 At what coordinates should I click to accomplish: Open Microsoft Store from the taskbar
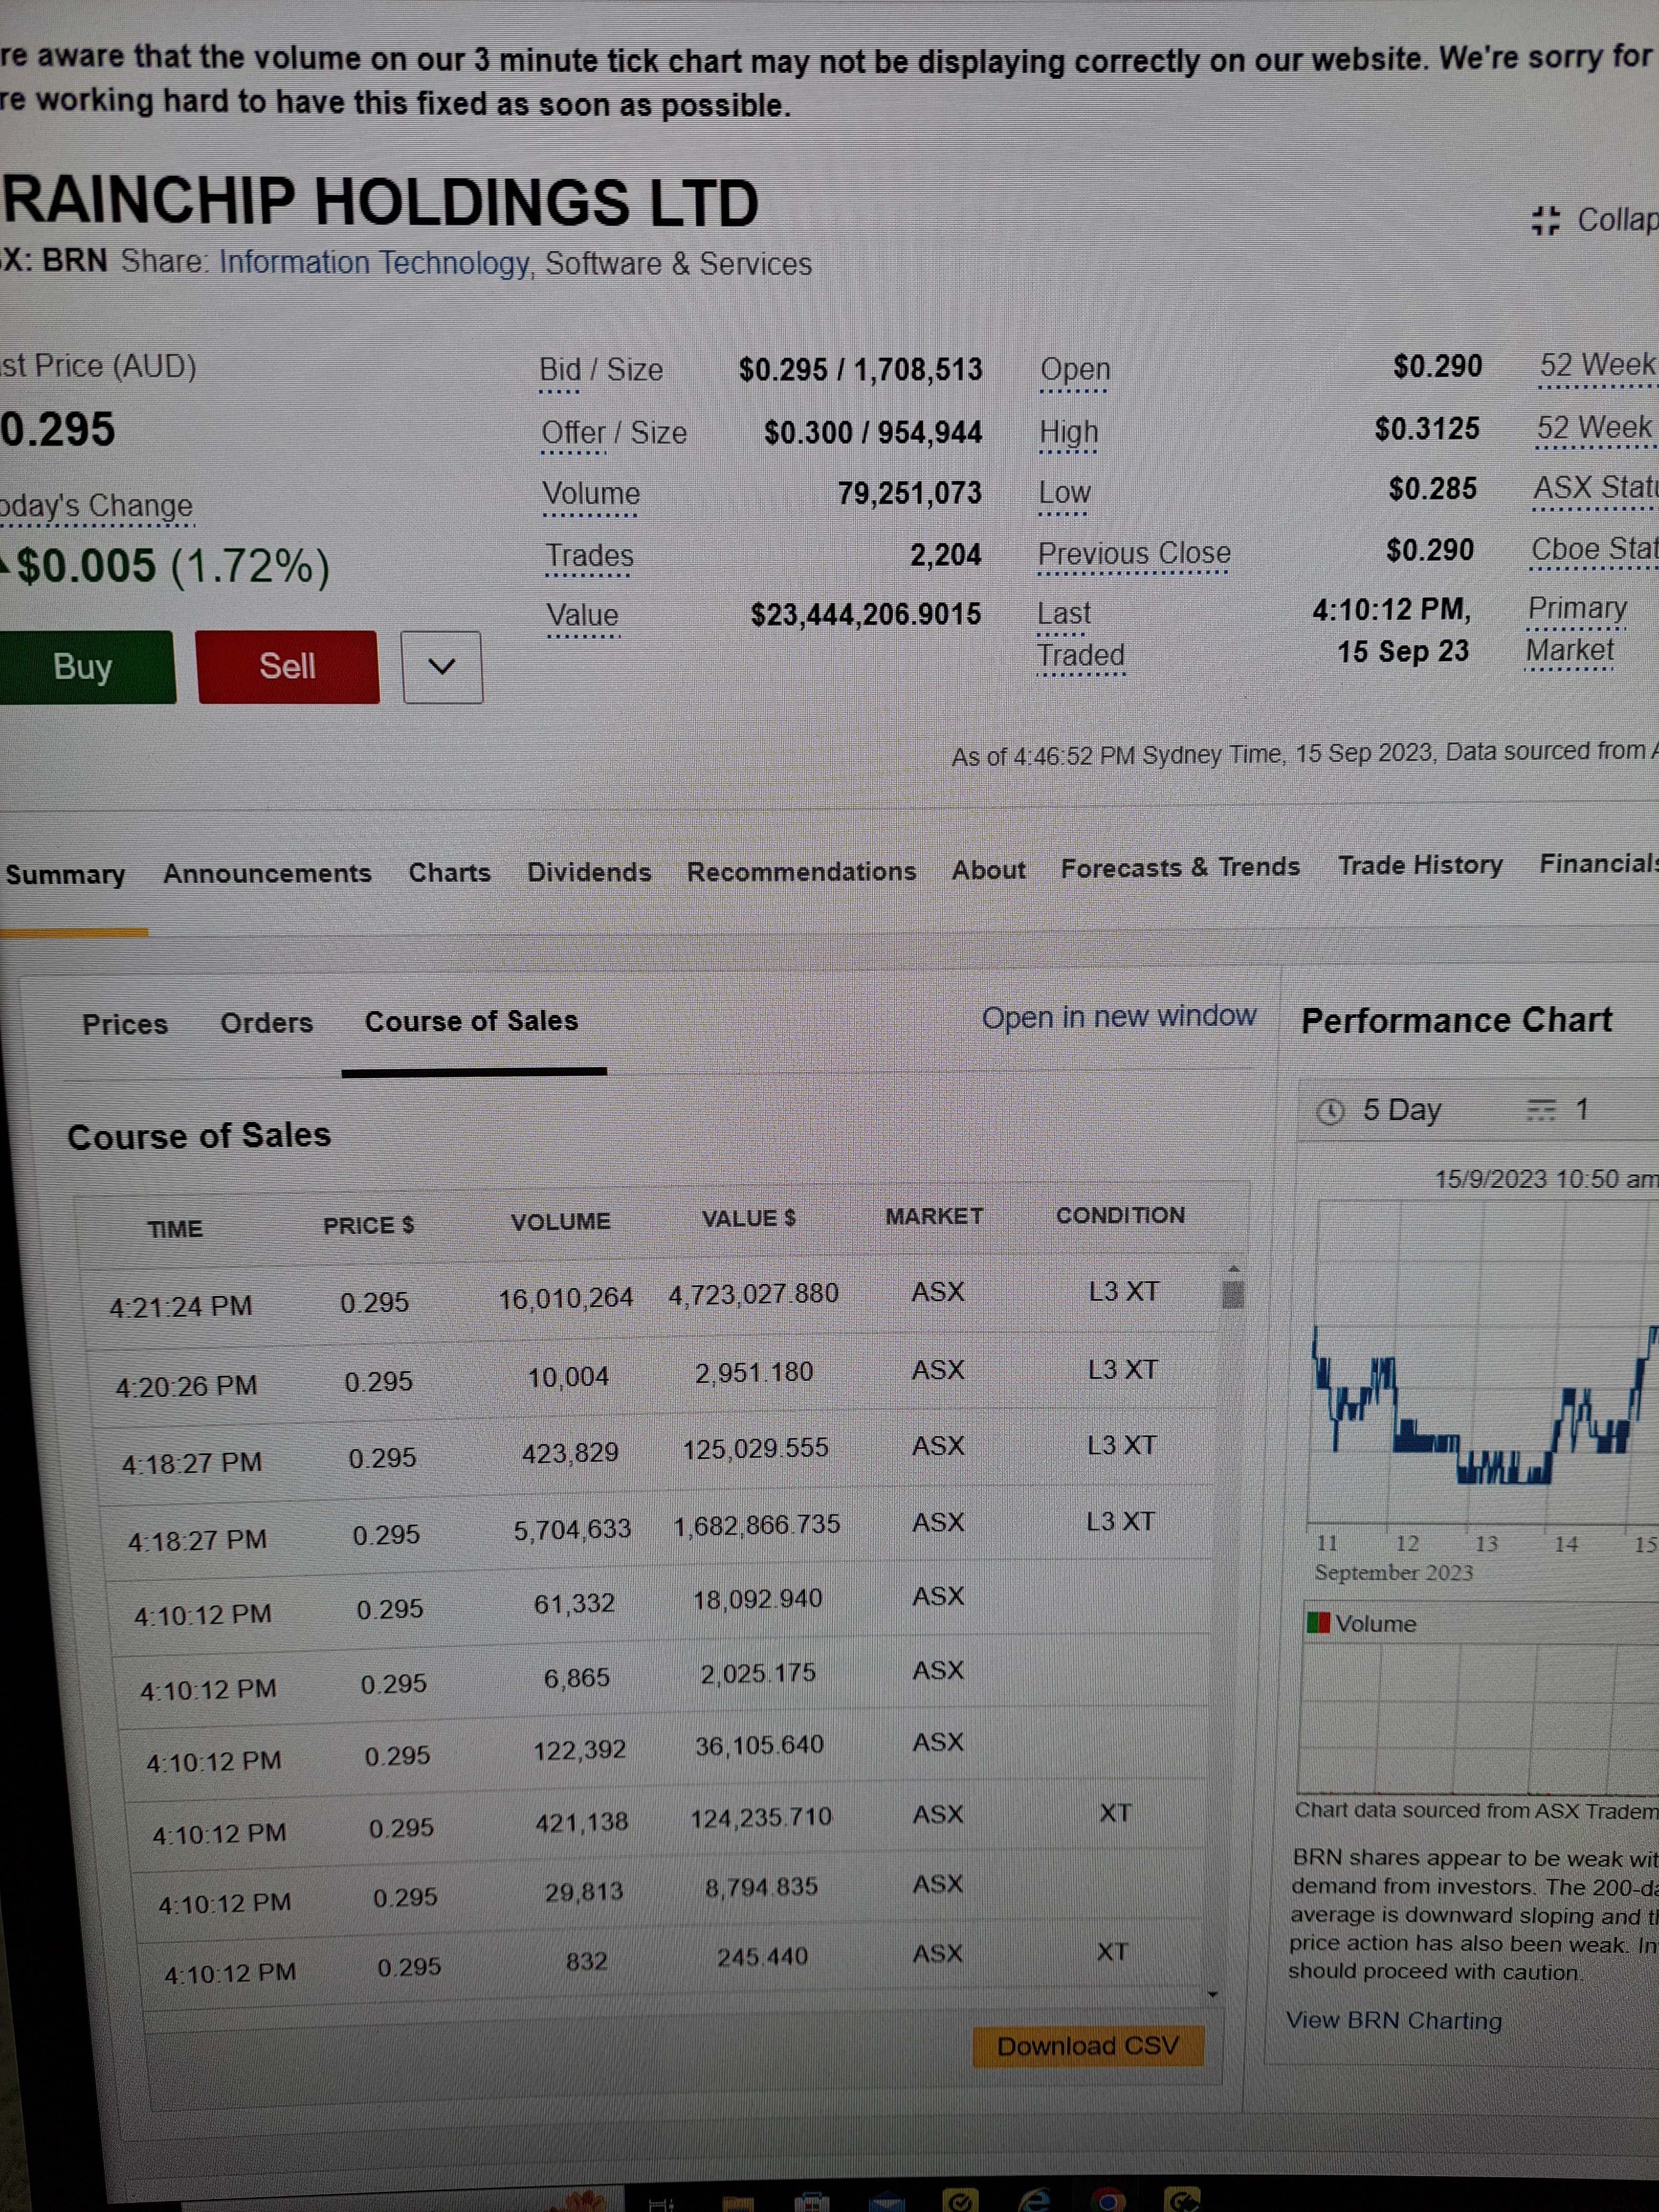(x=811, y=2201)
